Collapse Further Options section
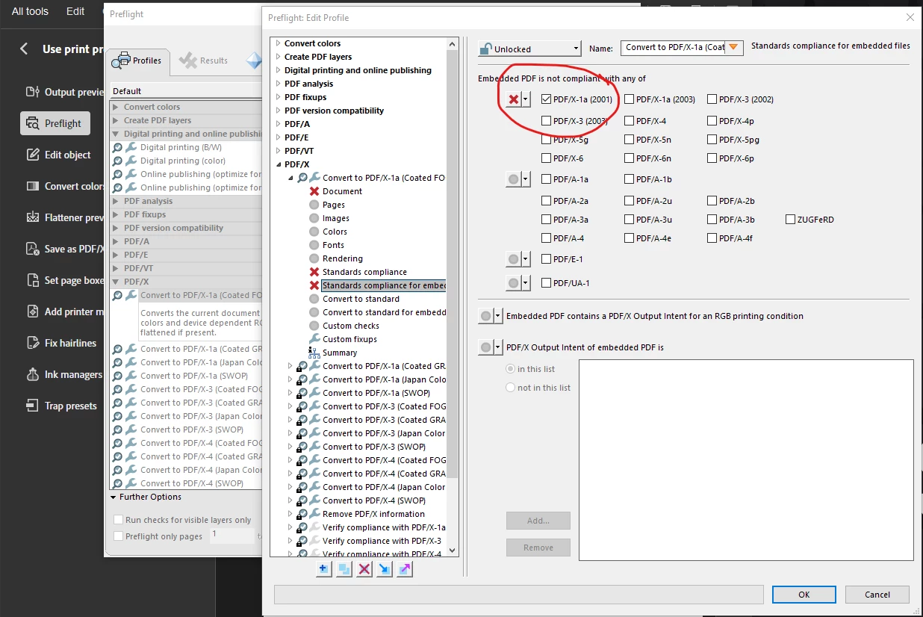This screenshot has width=923, height=617. pos(114,497)
